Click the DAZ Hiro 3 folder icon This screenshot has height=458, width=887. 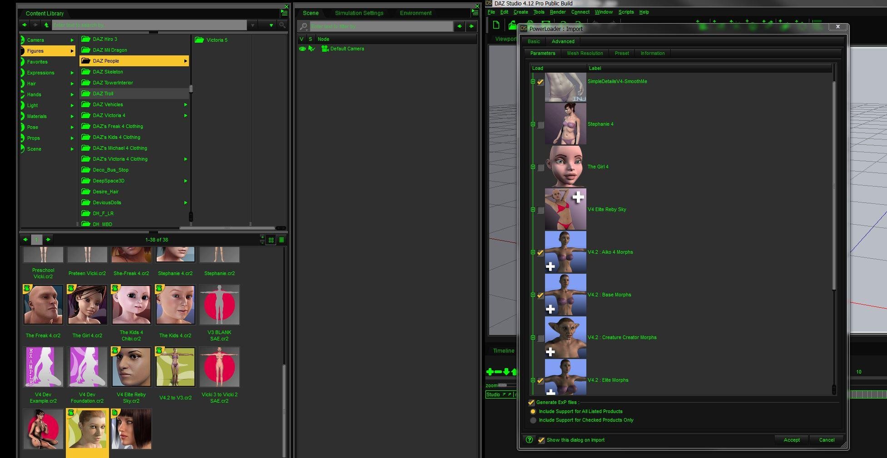[x=85, y=39]
